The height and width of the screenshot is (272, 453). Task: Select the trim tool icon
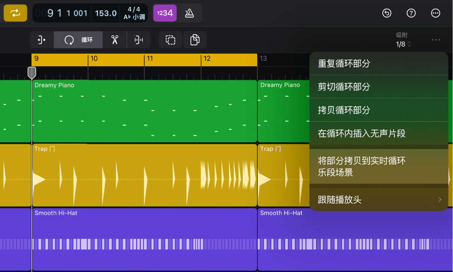click(x=42, y=40)
